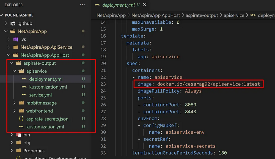This screenshot has width=275, height=159.
Task: Collapse the aspirate-output folder
Action: point(11,63)
